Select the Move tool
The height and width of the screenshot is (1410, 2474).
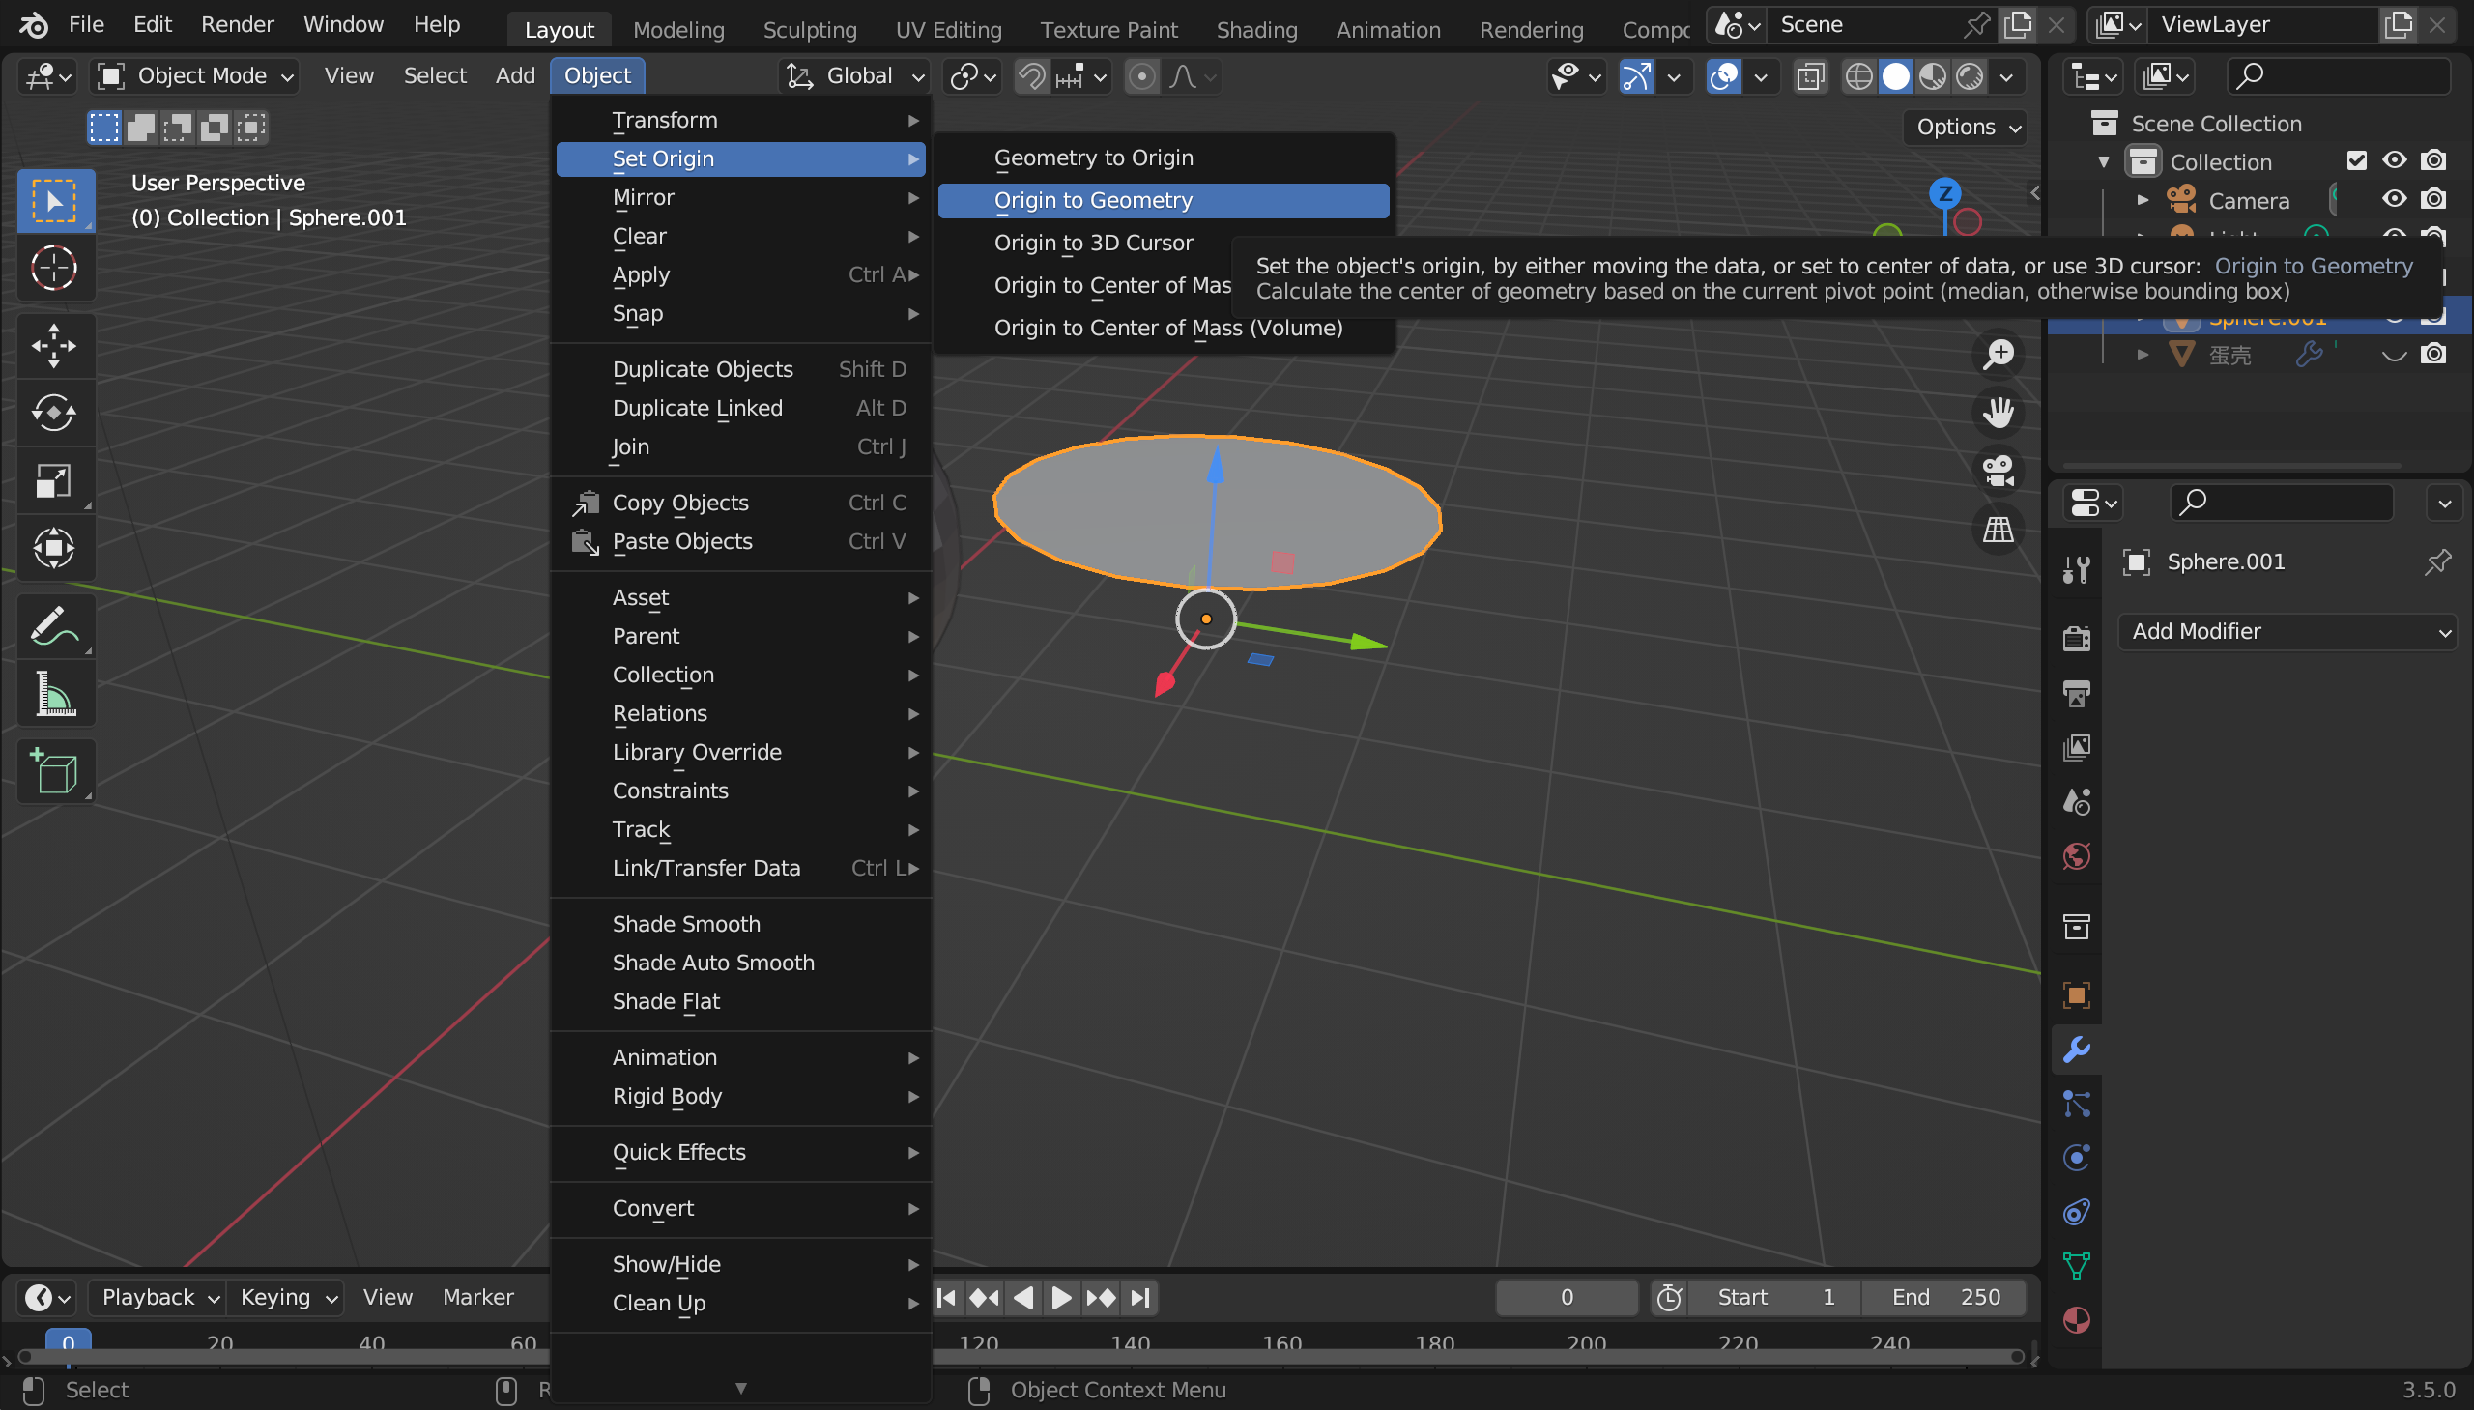pyautogui.click(x=55, y=346)
